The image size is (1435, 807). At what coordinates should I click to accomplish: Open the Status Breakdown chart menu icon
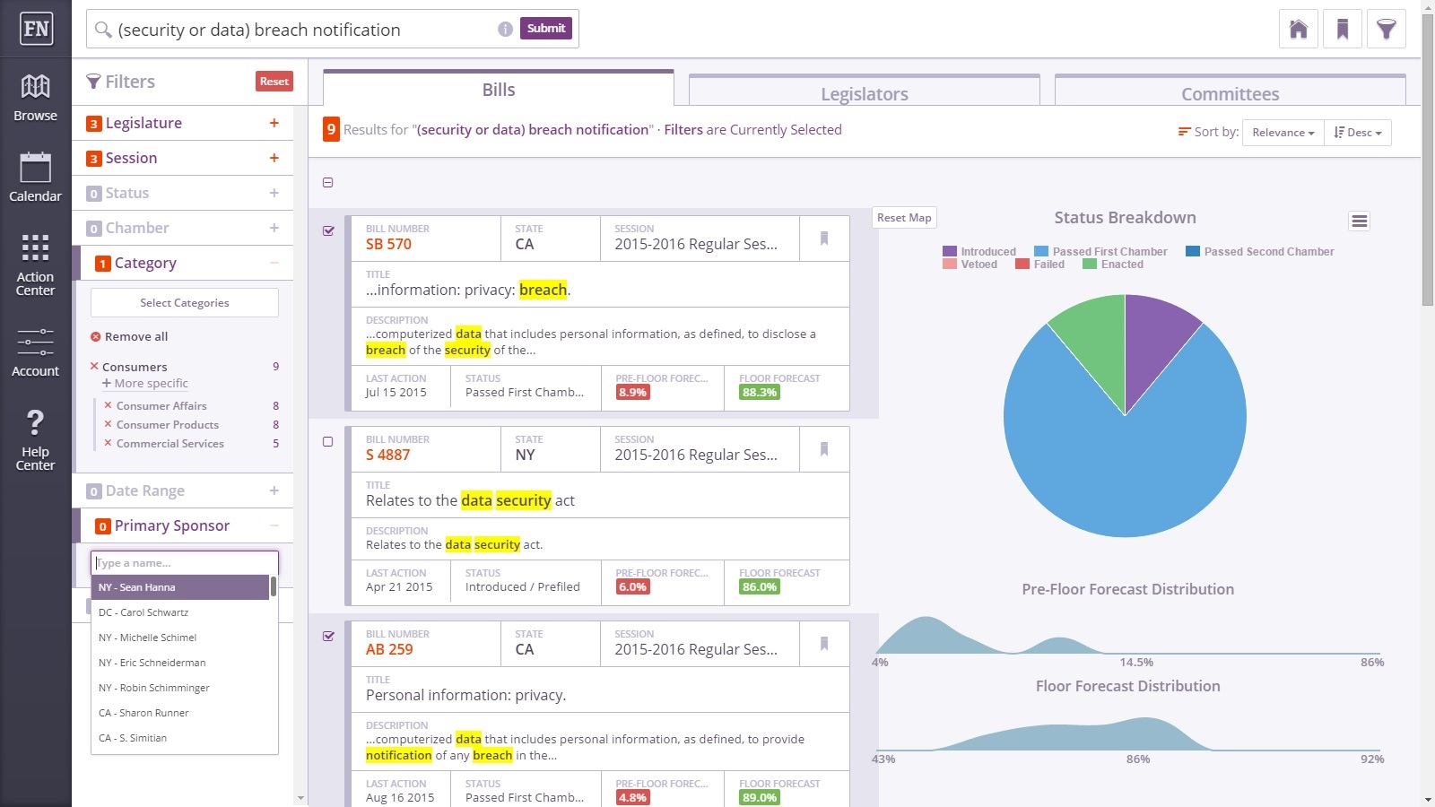[x=1360, y=221]
